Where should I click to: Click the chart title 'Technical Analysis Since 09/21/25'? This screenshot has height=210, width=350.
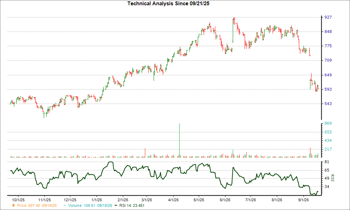pyautogui.click(x=168, y=3)
